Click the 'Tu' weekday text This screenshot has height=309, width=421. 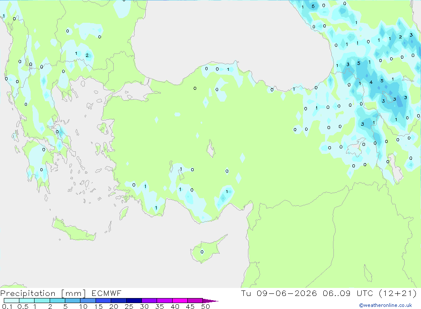[x=246, y=293]
